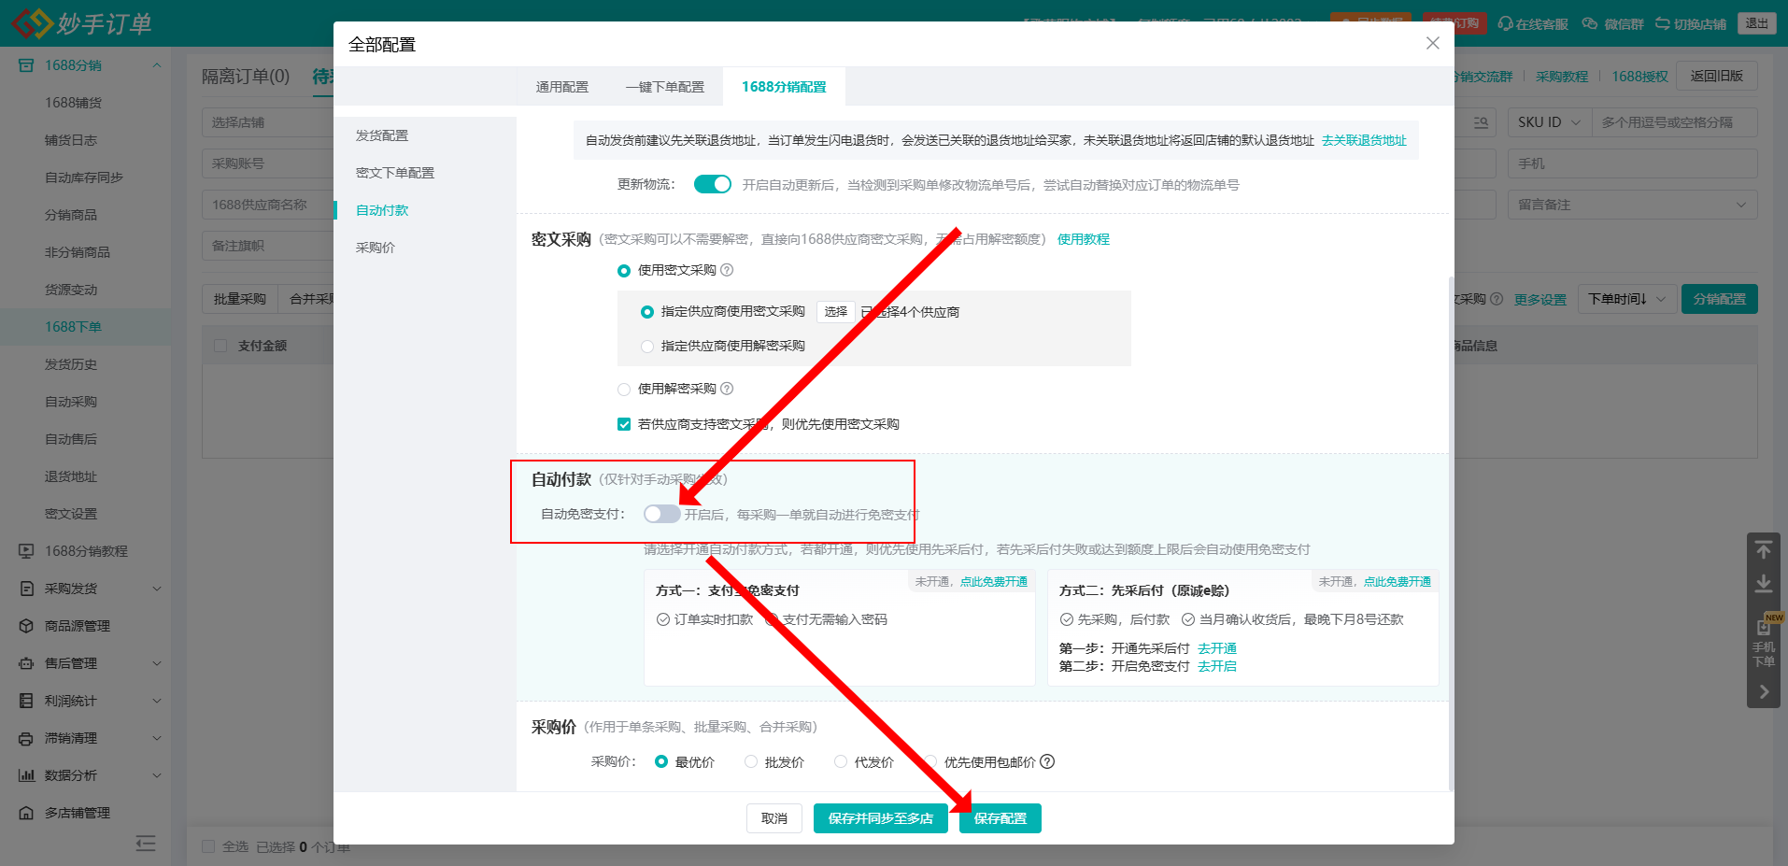
Task: Open 1688铺货 in the sidebar
Action: coord(74,103)
